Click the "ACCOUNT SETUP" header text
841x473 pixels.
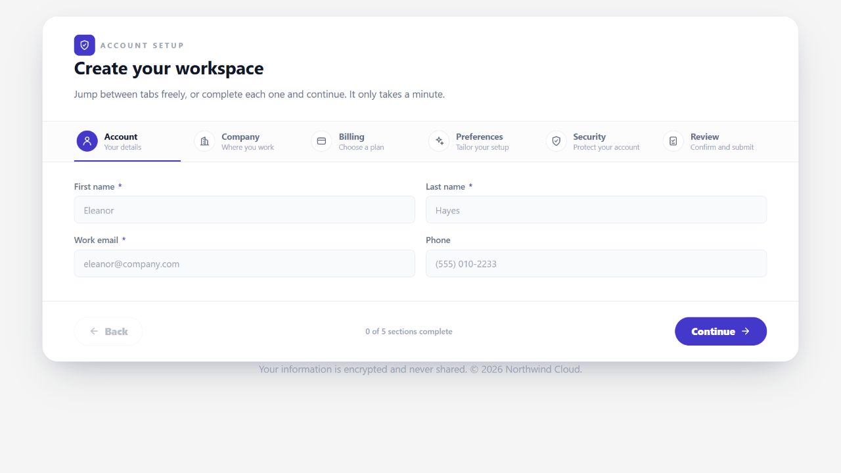tap(142, 45)
